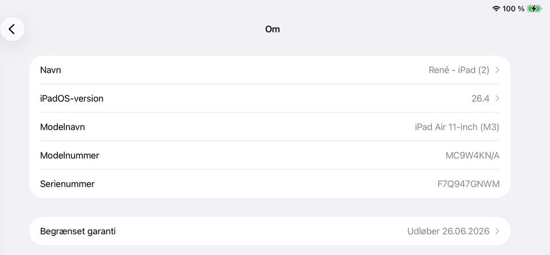Select the device name René - iPad (2)
Screen dimensions: 550x255
click(458, 70)
